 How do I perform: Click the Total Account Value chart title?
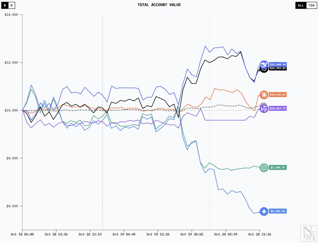[159, 5]
